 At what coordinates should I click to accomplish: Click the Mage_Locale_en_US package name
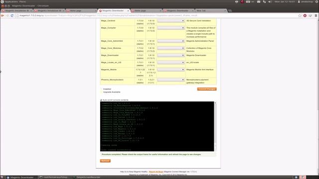pyautogui.click(x=111, y=63)
